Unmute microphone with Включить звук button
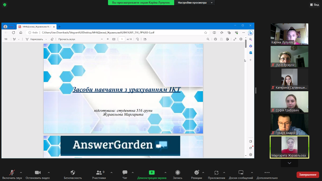Image resolution: width=322 pixels, height=181 pixels. click(x=12, y=173)
